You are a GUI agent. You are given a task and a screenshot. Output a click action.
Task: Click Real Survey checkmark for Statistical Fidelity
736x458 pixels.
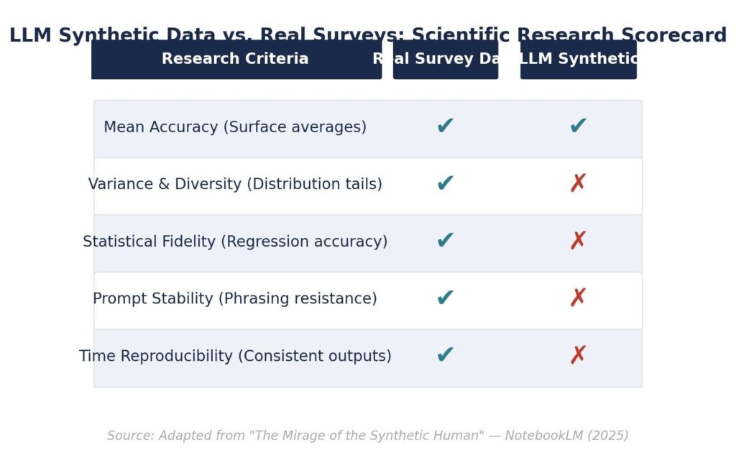445,241
